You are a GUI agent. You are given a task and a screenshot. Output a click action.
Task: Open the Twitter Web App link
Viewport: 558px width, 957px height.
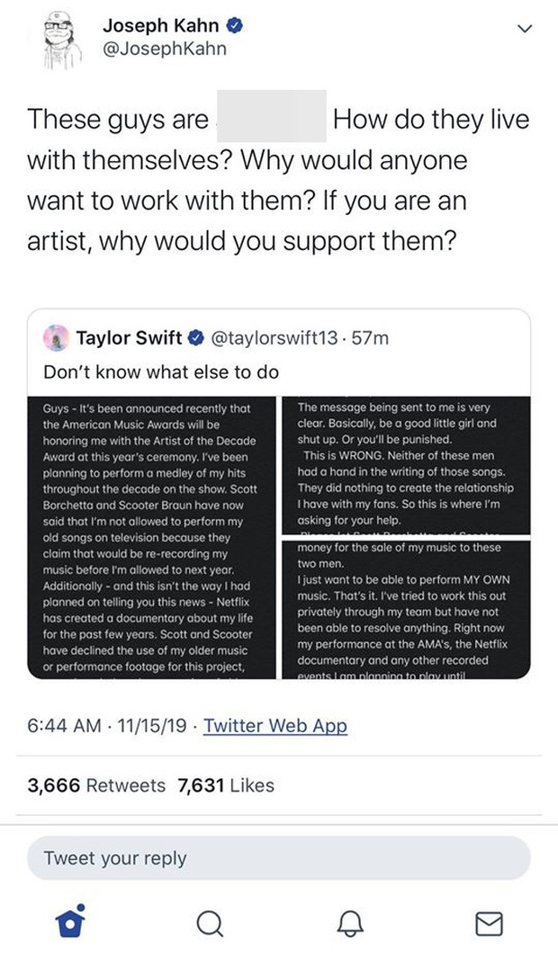(274, 726)
